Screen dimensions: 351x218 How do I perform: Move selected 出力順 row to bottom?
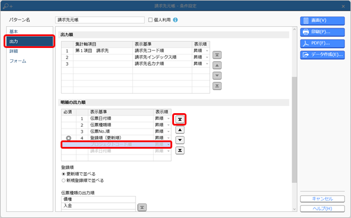point(217,86)
